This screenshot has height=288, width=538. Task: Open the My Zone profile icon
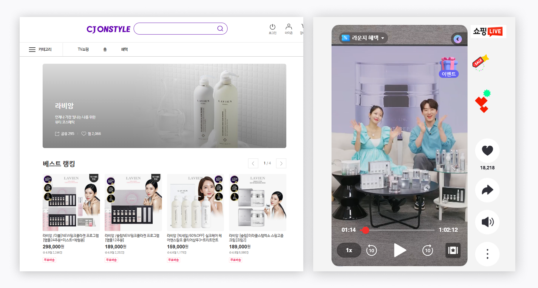tap(288, 27)
